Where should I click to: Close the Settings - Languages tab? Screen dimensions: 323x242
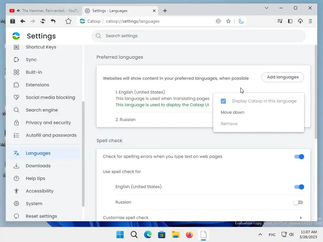[154, 11]
